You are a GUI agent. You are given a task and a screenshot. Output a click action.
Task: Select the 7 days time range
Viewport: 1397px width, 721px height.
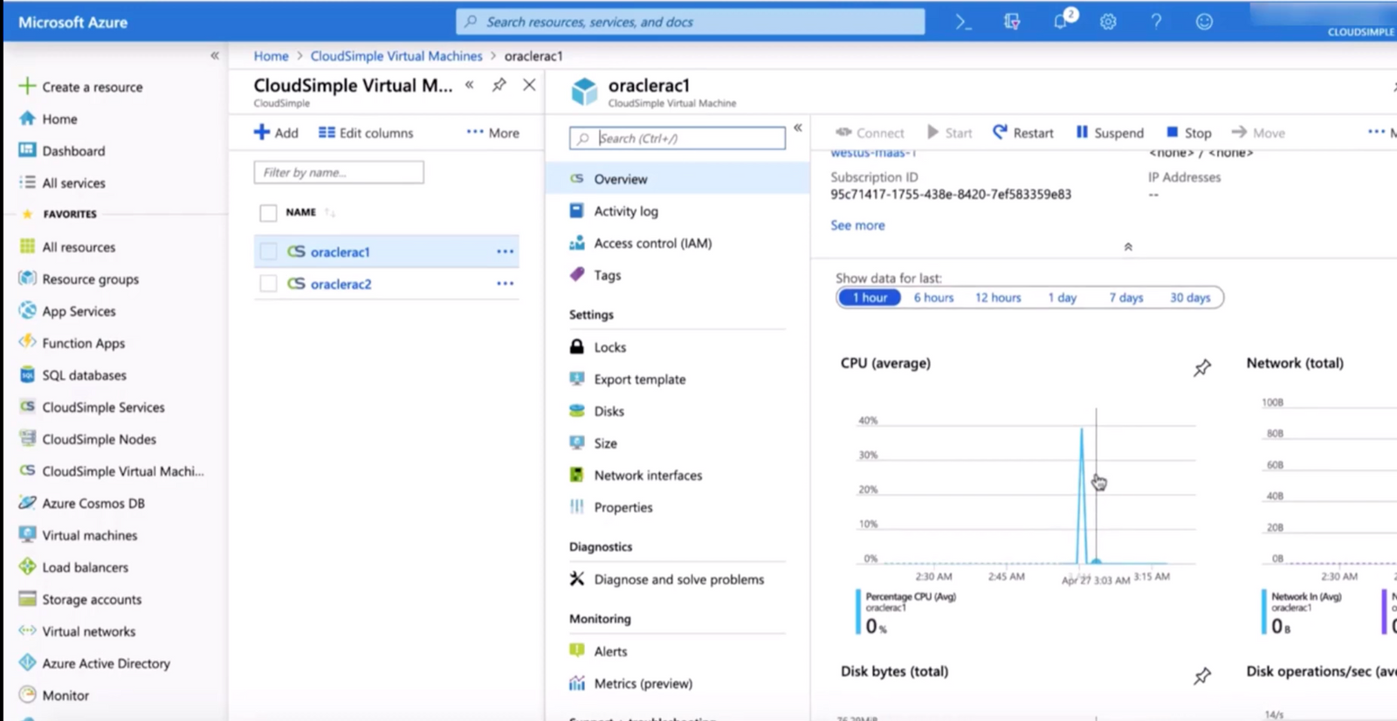pos(1125,298)
